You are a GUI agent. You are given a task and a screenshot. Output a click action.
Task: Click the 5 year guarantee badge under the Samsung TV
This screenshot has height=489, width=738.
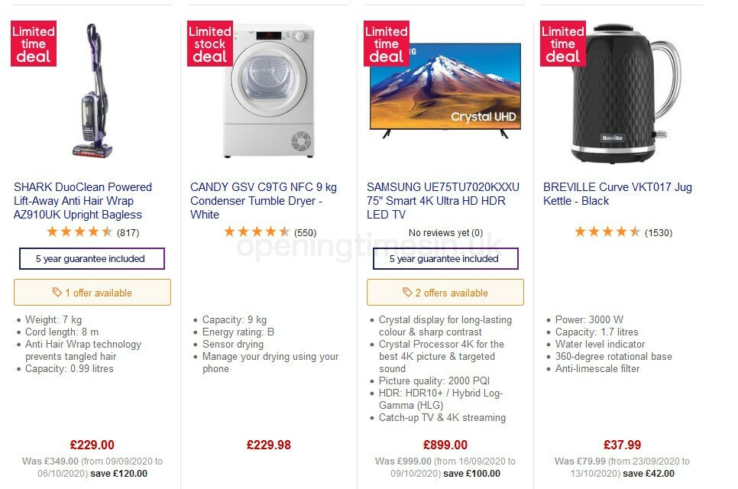445,260
